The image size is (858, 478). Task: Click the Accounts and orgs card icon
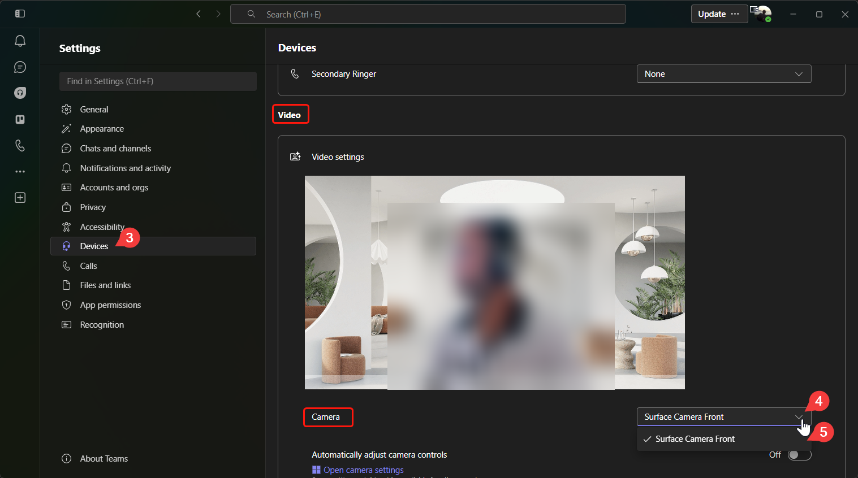pyautogui.click(x=66, y=188)
